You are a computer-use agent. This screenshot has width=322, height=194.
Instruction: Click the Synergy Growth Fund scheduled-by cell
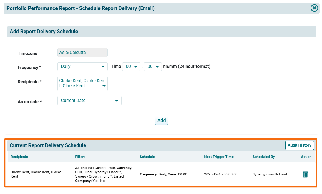pos(270,174)
